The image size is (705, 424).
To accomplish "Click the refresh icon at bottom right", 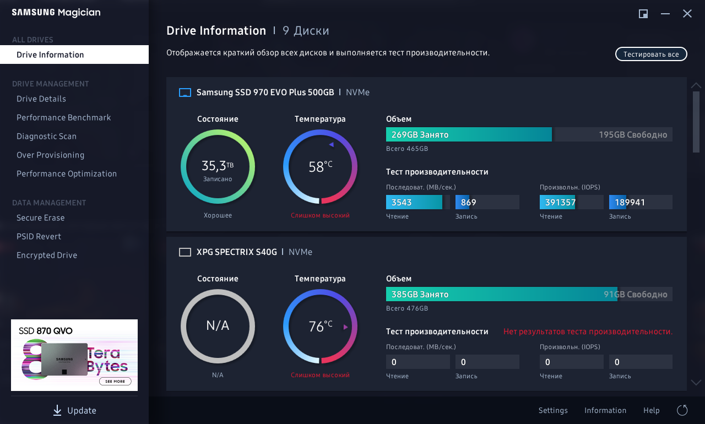I will (682, 410).
